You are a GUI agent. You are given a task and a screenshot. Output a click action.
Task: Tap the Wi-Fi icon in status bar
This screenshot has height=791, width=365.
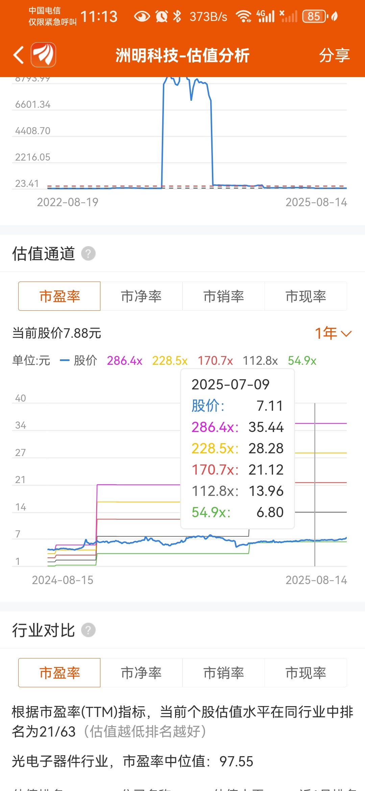(x=243, y=16)
